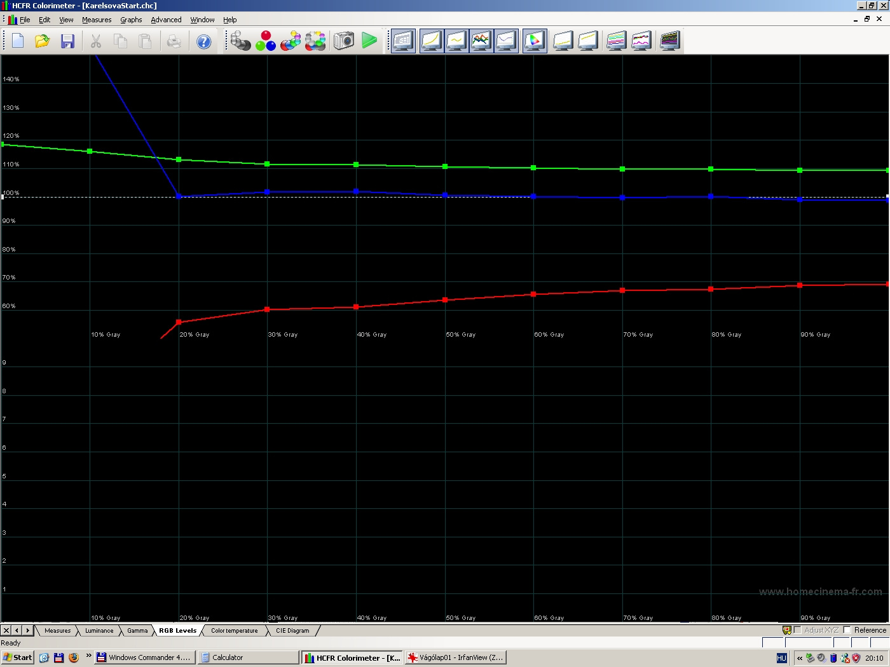Image resolution: width=890 pixels, height=667 pixels.
Task: Toggle the RGB levels graph view icon
Action: (x=481, y=41)
